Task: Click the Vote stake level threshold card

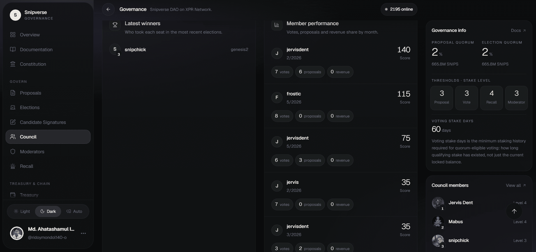Action: point(466,98)
